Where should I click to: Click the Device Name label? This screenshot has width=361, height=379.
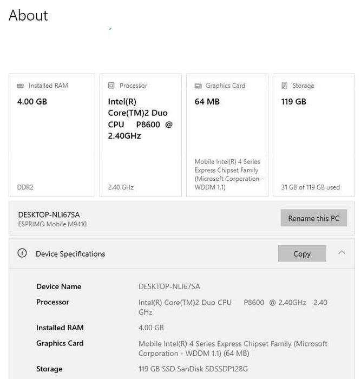click(58, 286)
